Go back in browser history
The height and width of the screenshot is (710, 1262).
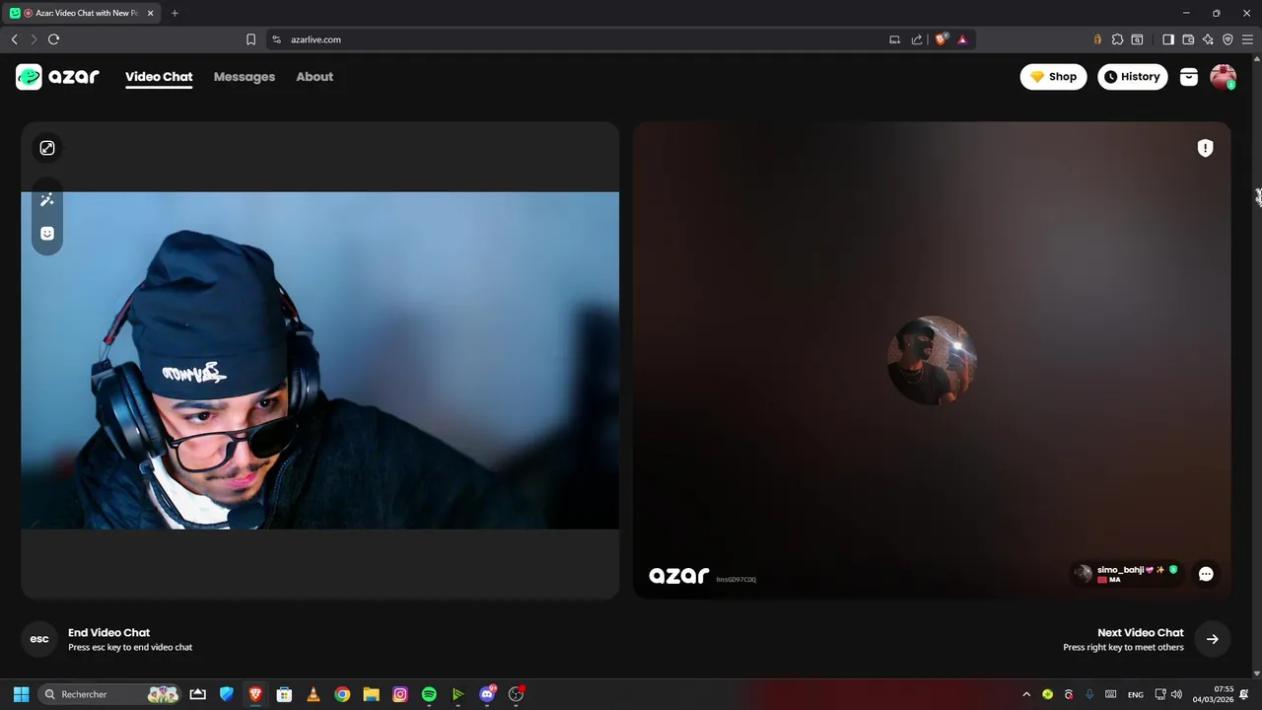15,39
